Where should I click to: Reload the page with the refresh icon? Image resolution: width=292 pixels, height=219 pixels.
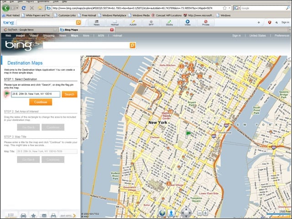coord(23,8)
